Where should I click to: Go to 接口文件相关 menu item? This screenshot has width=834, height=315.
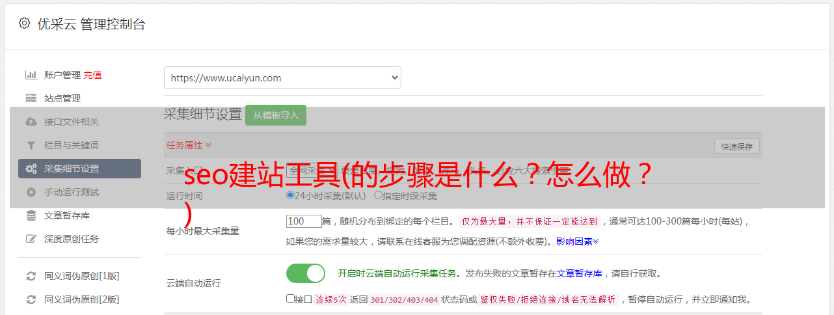72,122
